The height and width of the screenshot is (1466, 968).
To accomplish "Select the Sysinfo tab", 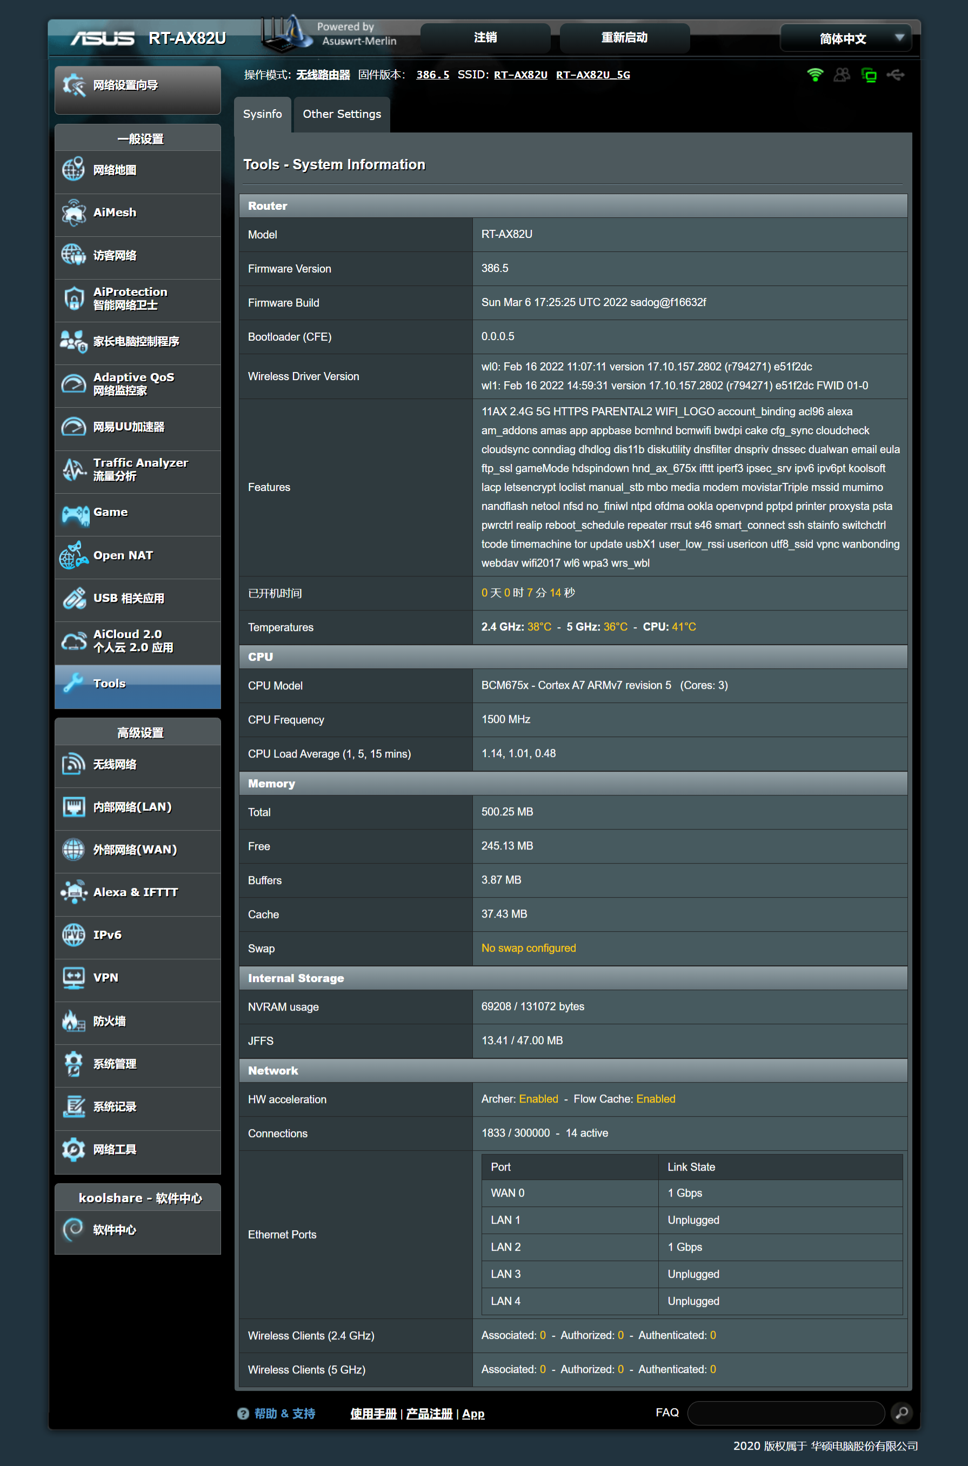I will click(x=262, y=114).
